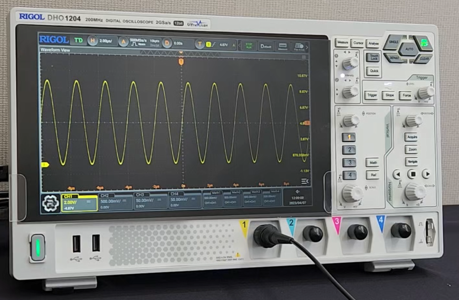Push the Acquire hardware key

click(412, 137)
